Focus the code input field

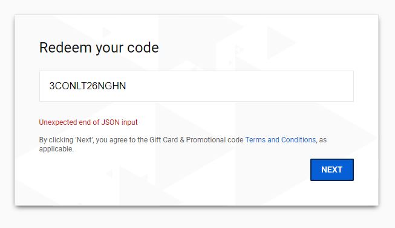(196, 86)
